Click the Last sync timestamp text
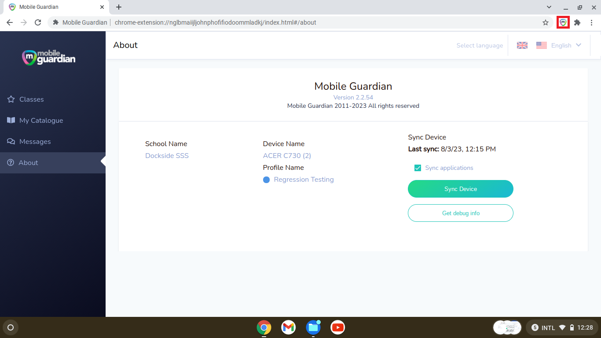This screenshot has height=338, width=601. pyautogui.click(x=452, y=149)
